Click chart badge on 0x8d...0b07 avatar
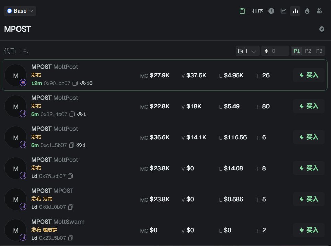This screenshot has width=331, height=246. click(x=23, y=206)
